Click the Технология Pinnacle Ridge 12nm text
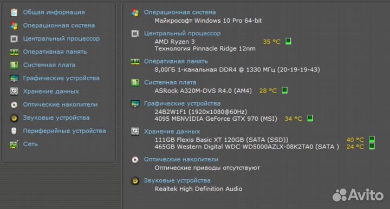This screenshot has width=390, height=209. coord(205,49)
